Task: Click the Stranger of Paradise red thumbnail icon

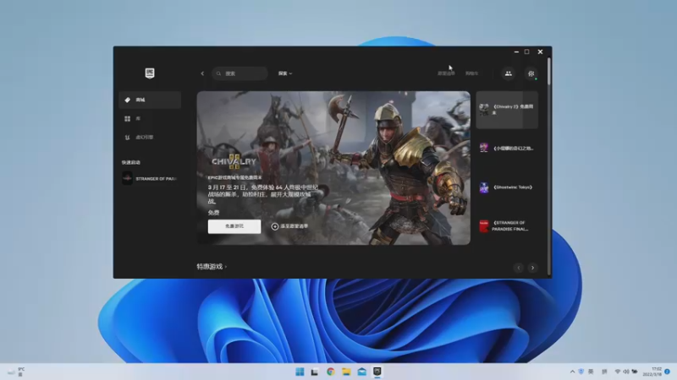Action: pyautogui.click(x=484, y=225)
